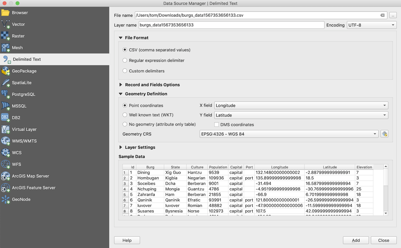Screen dimensions: 401x248
Task: Click the PostgreSQL elephant icon
Action: [x=6, y=94]
